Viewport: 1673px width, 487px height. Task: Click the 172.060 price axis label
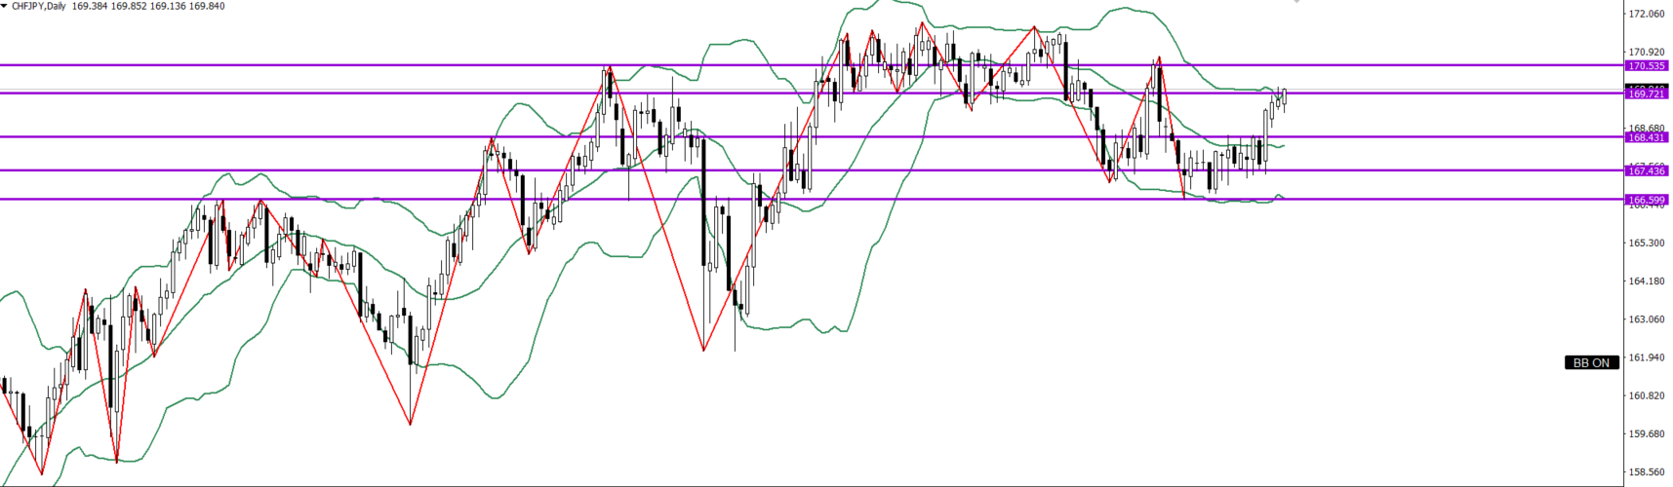[x=1646, y=15]
